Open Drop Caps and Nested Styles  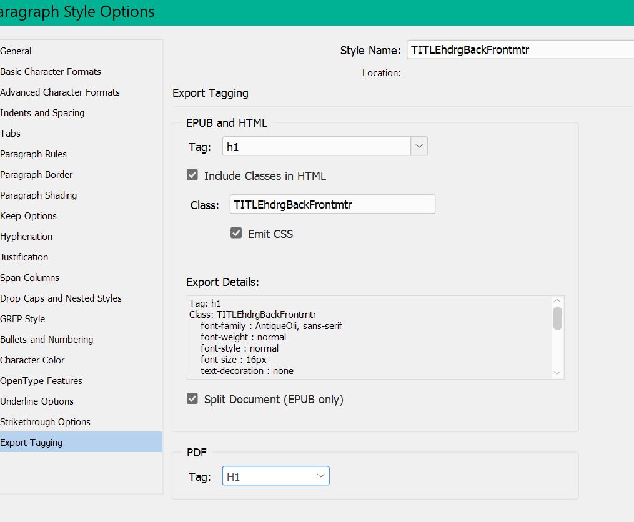(x=81, y=298)
